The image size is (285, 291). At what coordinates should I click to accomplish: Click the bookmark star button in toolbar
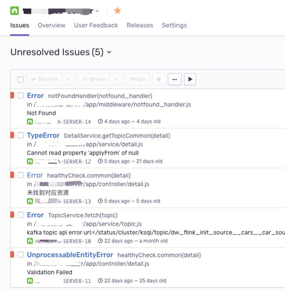click(x=159, y=79)
